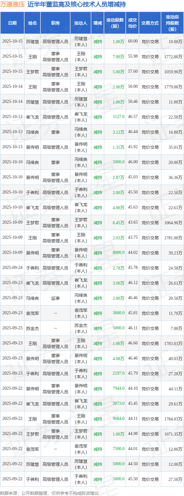Click the 1071.35万 holdings cell
The width and height of the screenshot is (184, 496).
[173, 434]
